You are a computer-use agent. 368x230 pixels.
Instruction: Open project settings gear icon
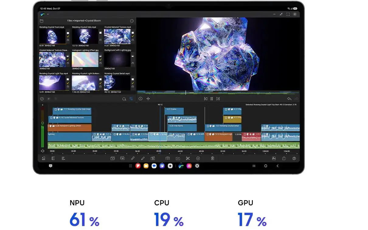point(294,158)
